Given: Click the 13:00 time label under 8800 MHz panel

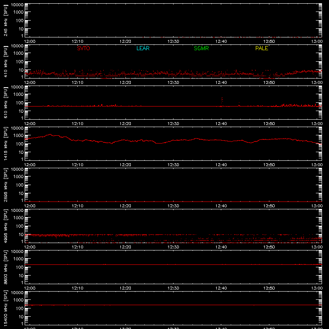Looking at the screenshot, I should (x=317, y=288).
